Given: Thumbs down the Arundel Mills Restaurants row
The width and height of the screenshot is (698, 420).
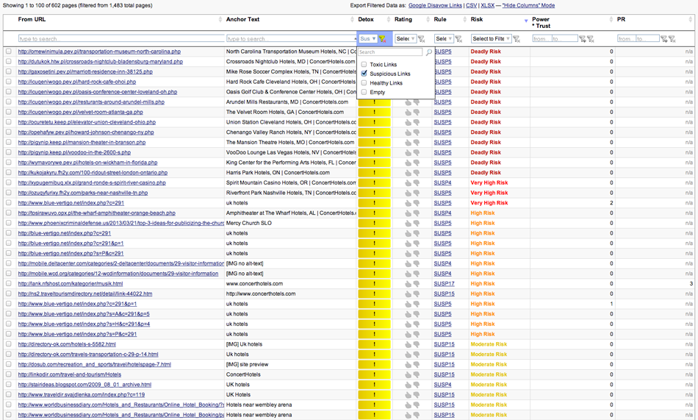Looking at the screenshot, I should pyautogui.click(x=416, y=102).
